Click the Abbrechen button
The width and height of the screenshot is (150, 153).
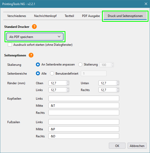(x=137, y=146)
